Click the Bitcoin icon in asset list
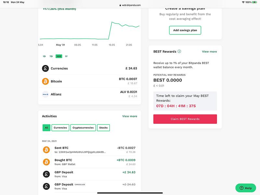Screen dimensions: 260x195 click(45, 81)
